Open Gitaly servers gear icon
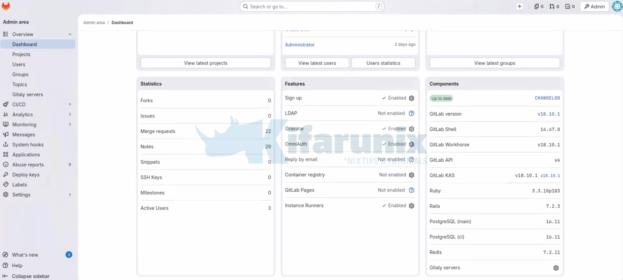Viewport: 623px width, 280px height. (556, 268)
